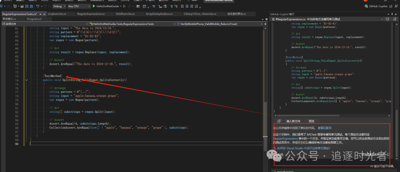Screen dimensions: 400x172
Task: Switch to the YieldExercise.cs tab
Action: pyautogui.click(x=124, y=14)
